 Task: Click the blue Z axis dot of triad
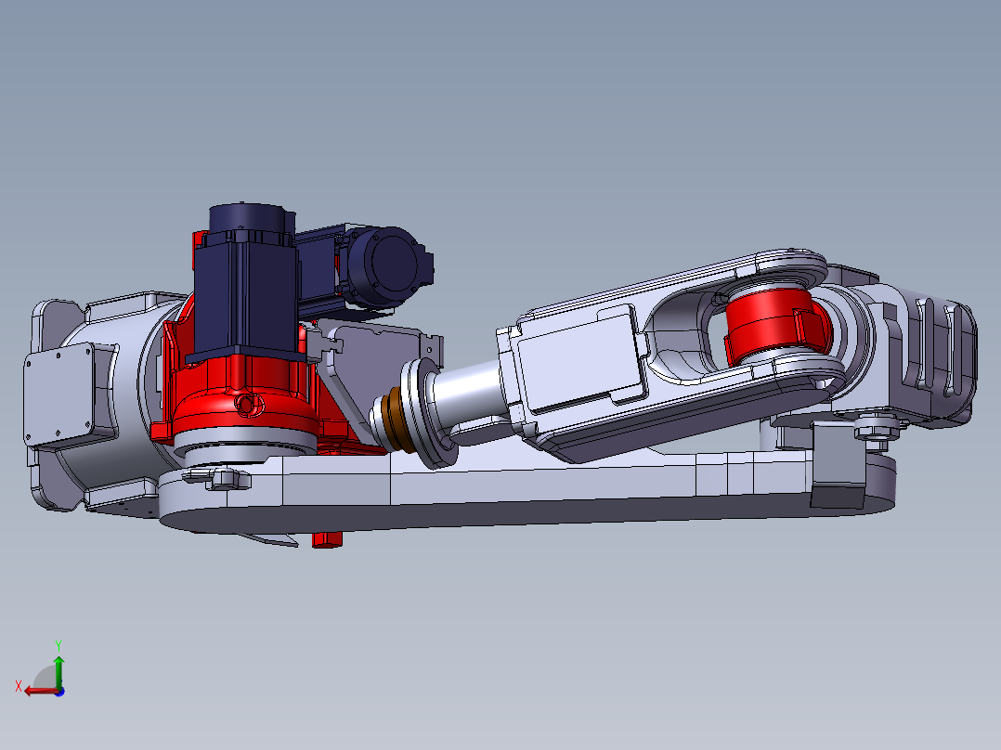[60, 692]
